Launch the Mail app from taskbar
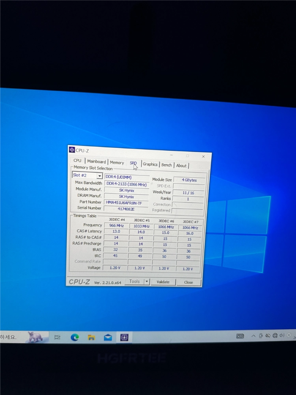 tap(108, 337)
